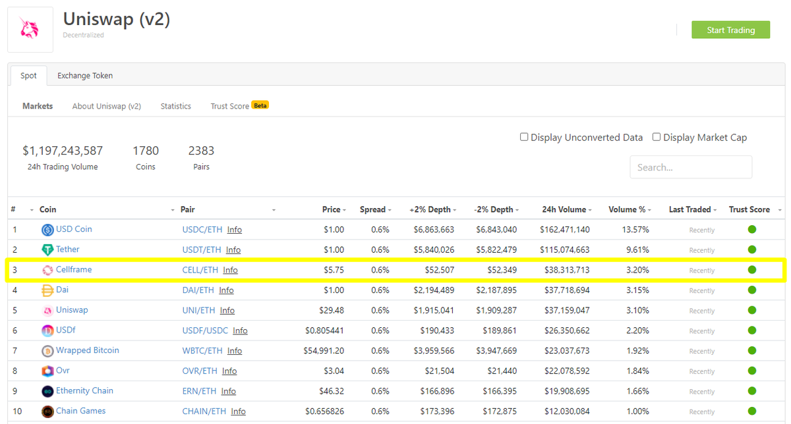The image size is (791, 424).
Task: Sort table by the Coin column
Action: click(48, 209)
